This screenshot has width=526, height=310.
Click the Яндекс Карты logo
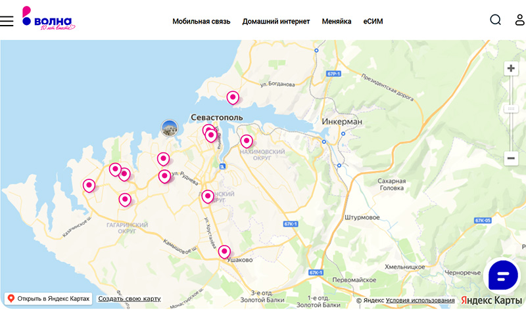coord(492,300)
